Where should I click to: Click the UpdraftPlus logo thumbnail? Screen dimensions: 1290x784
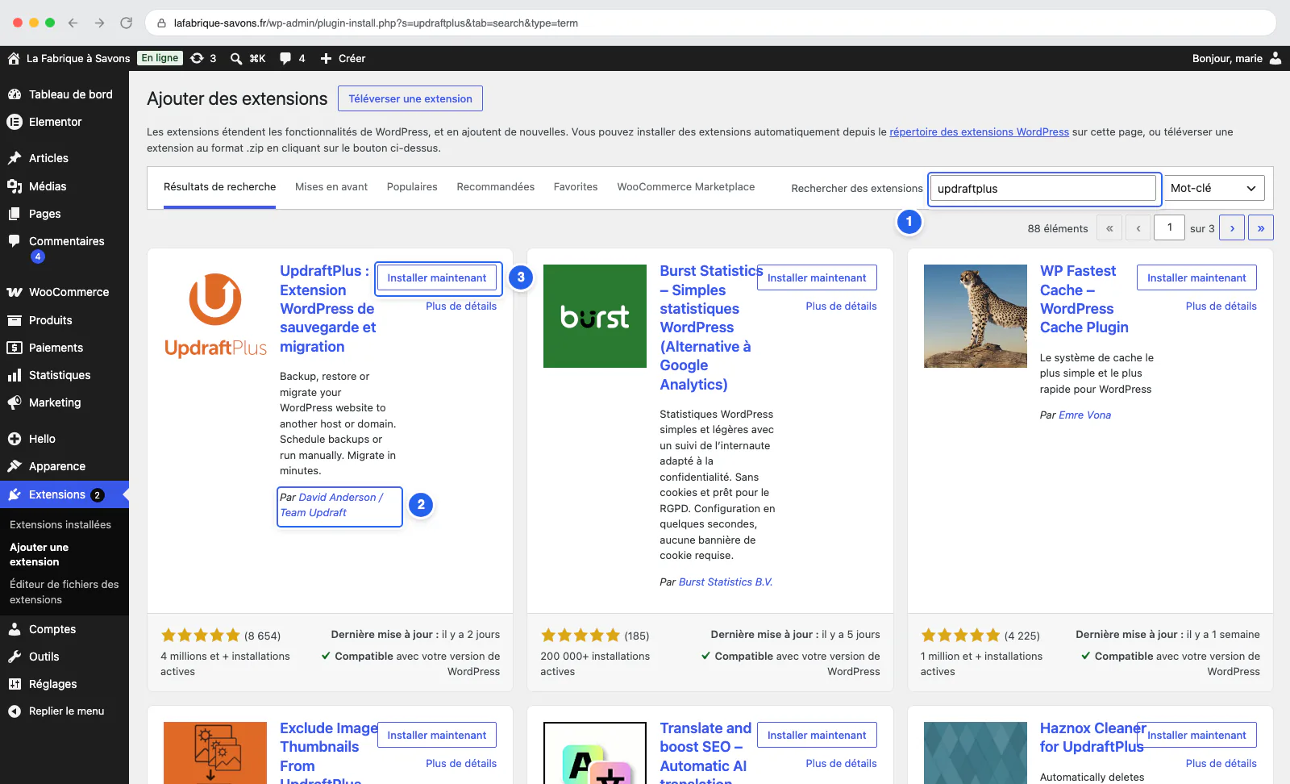point(215,316)
